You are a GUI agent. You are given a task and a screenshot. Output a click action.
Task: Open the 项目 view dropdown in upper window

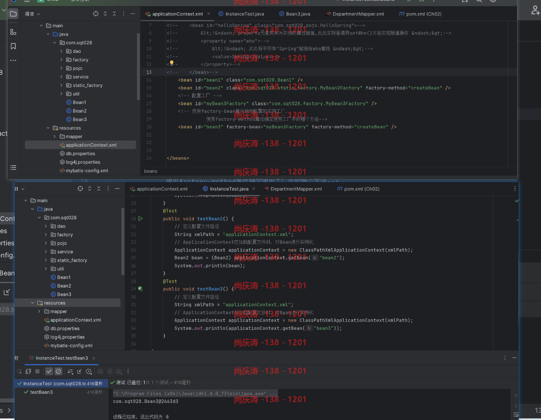click(32, 14)
